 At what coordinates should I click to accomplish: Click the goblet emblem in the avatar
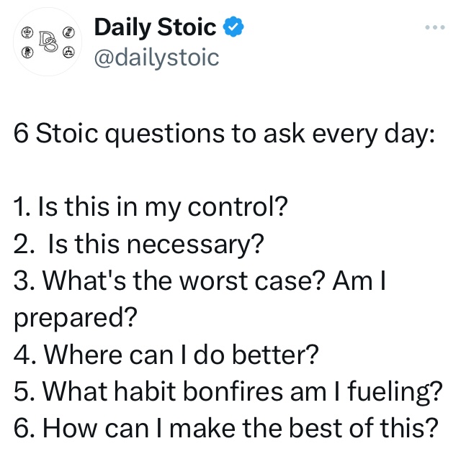pos(27,32)
